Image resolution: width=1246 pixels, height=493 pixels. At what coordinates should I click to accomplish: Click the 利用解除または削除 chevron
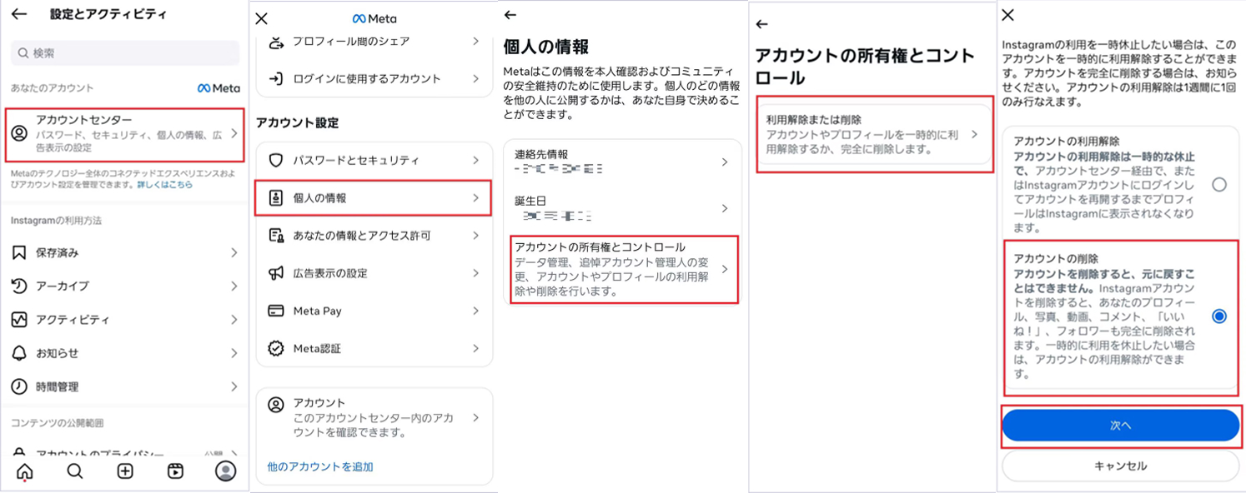974,135
